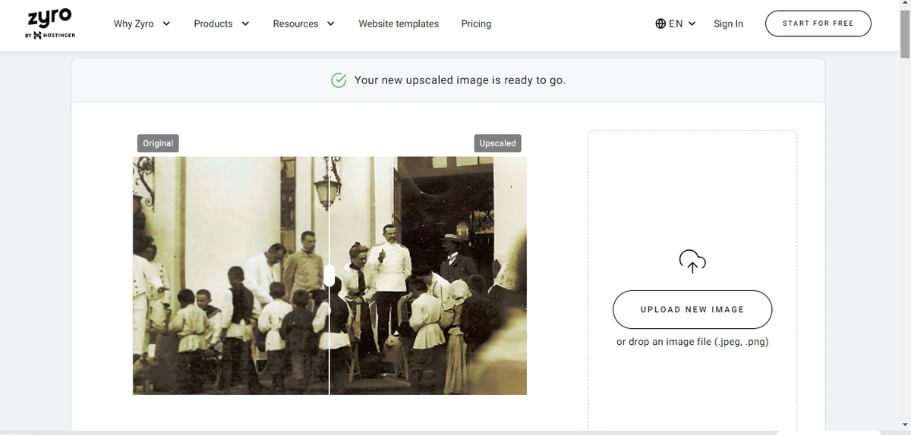Click the image comparison slider handle
Viewport: 911px width, 435px height.
tap(329, 275)
